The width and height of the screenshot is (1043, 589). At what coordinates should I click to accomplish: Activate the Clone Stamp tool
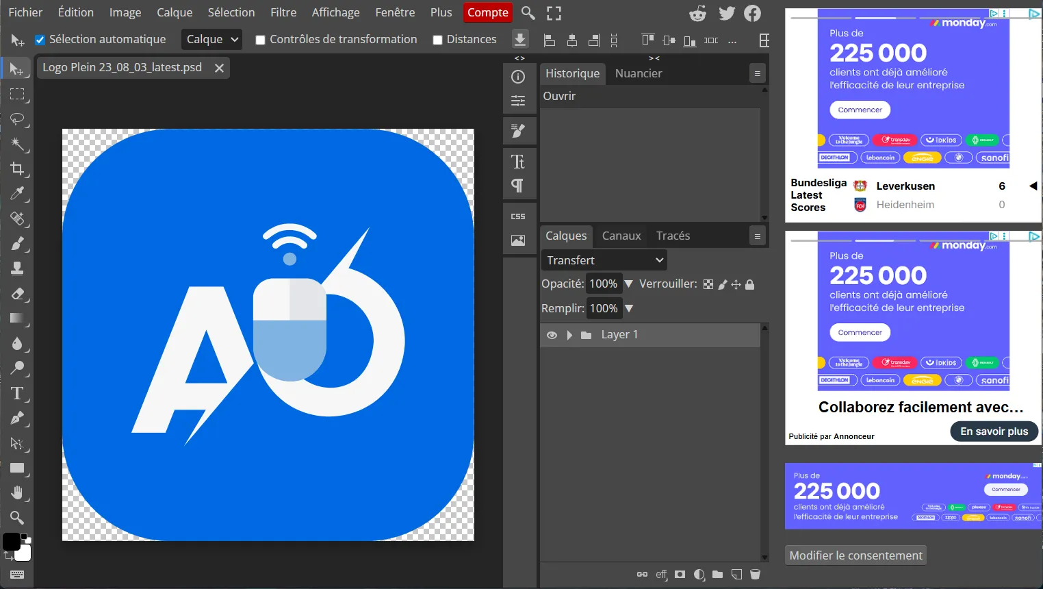pyautogui.click(x=17, y=268)
